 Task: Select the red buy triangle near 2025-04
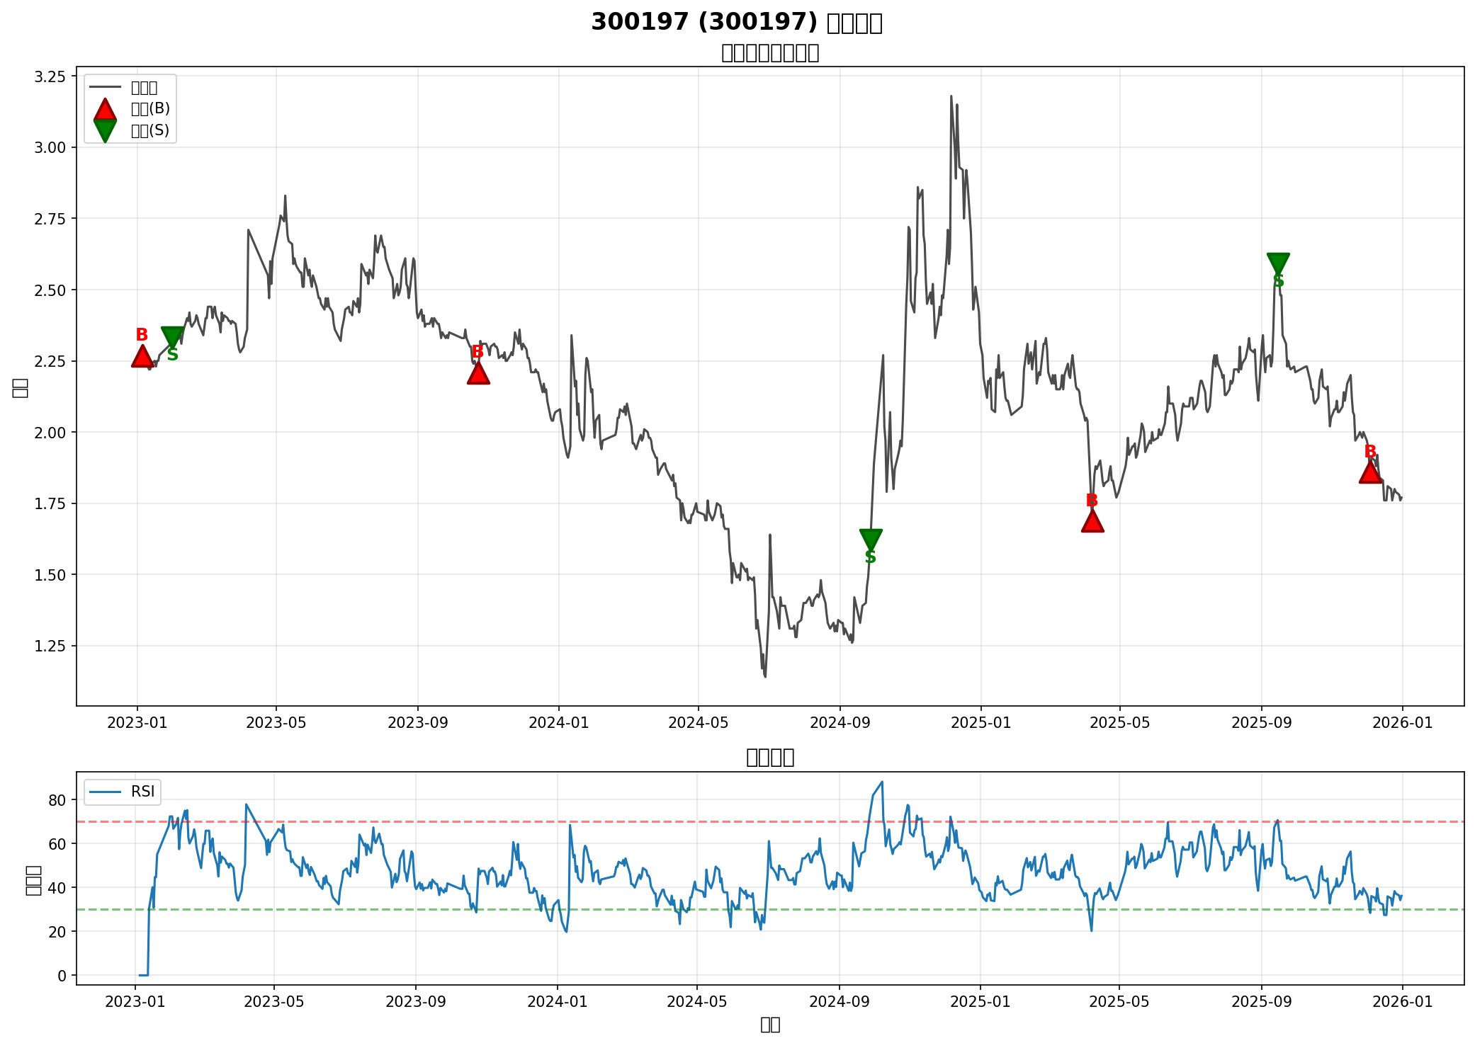tap(1092, 522)
